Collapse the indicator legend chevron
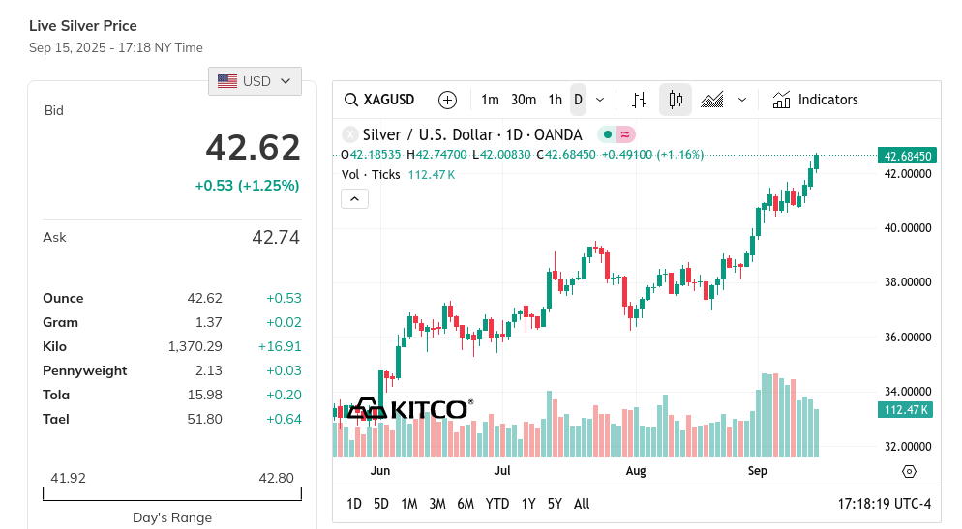The width and height of the screenshot is (962, 529). (x=354, y=199)
